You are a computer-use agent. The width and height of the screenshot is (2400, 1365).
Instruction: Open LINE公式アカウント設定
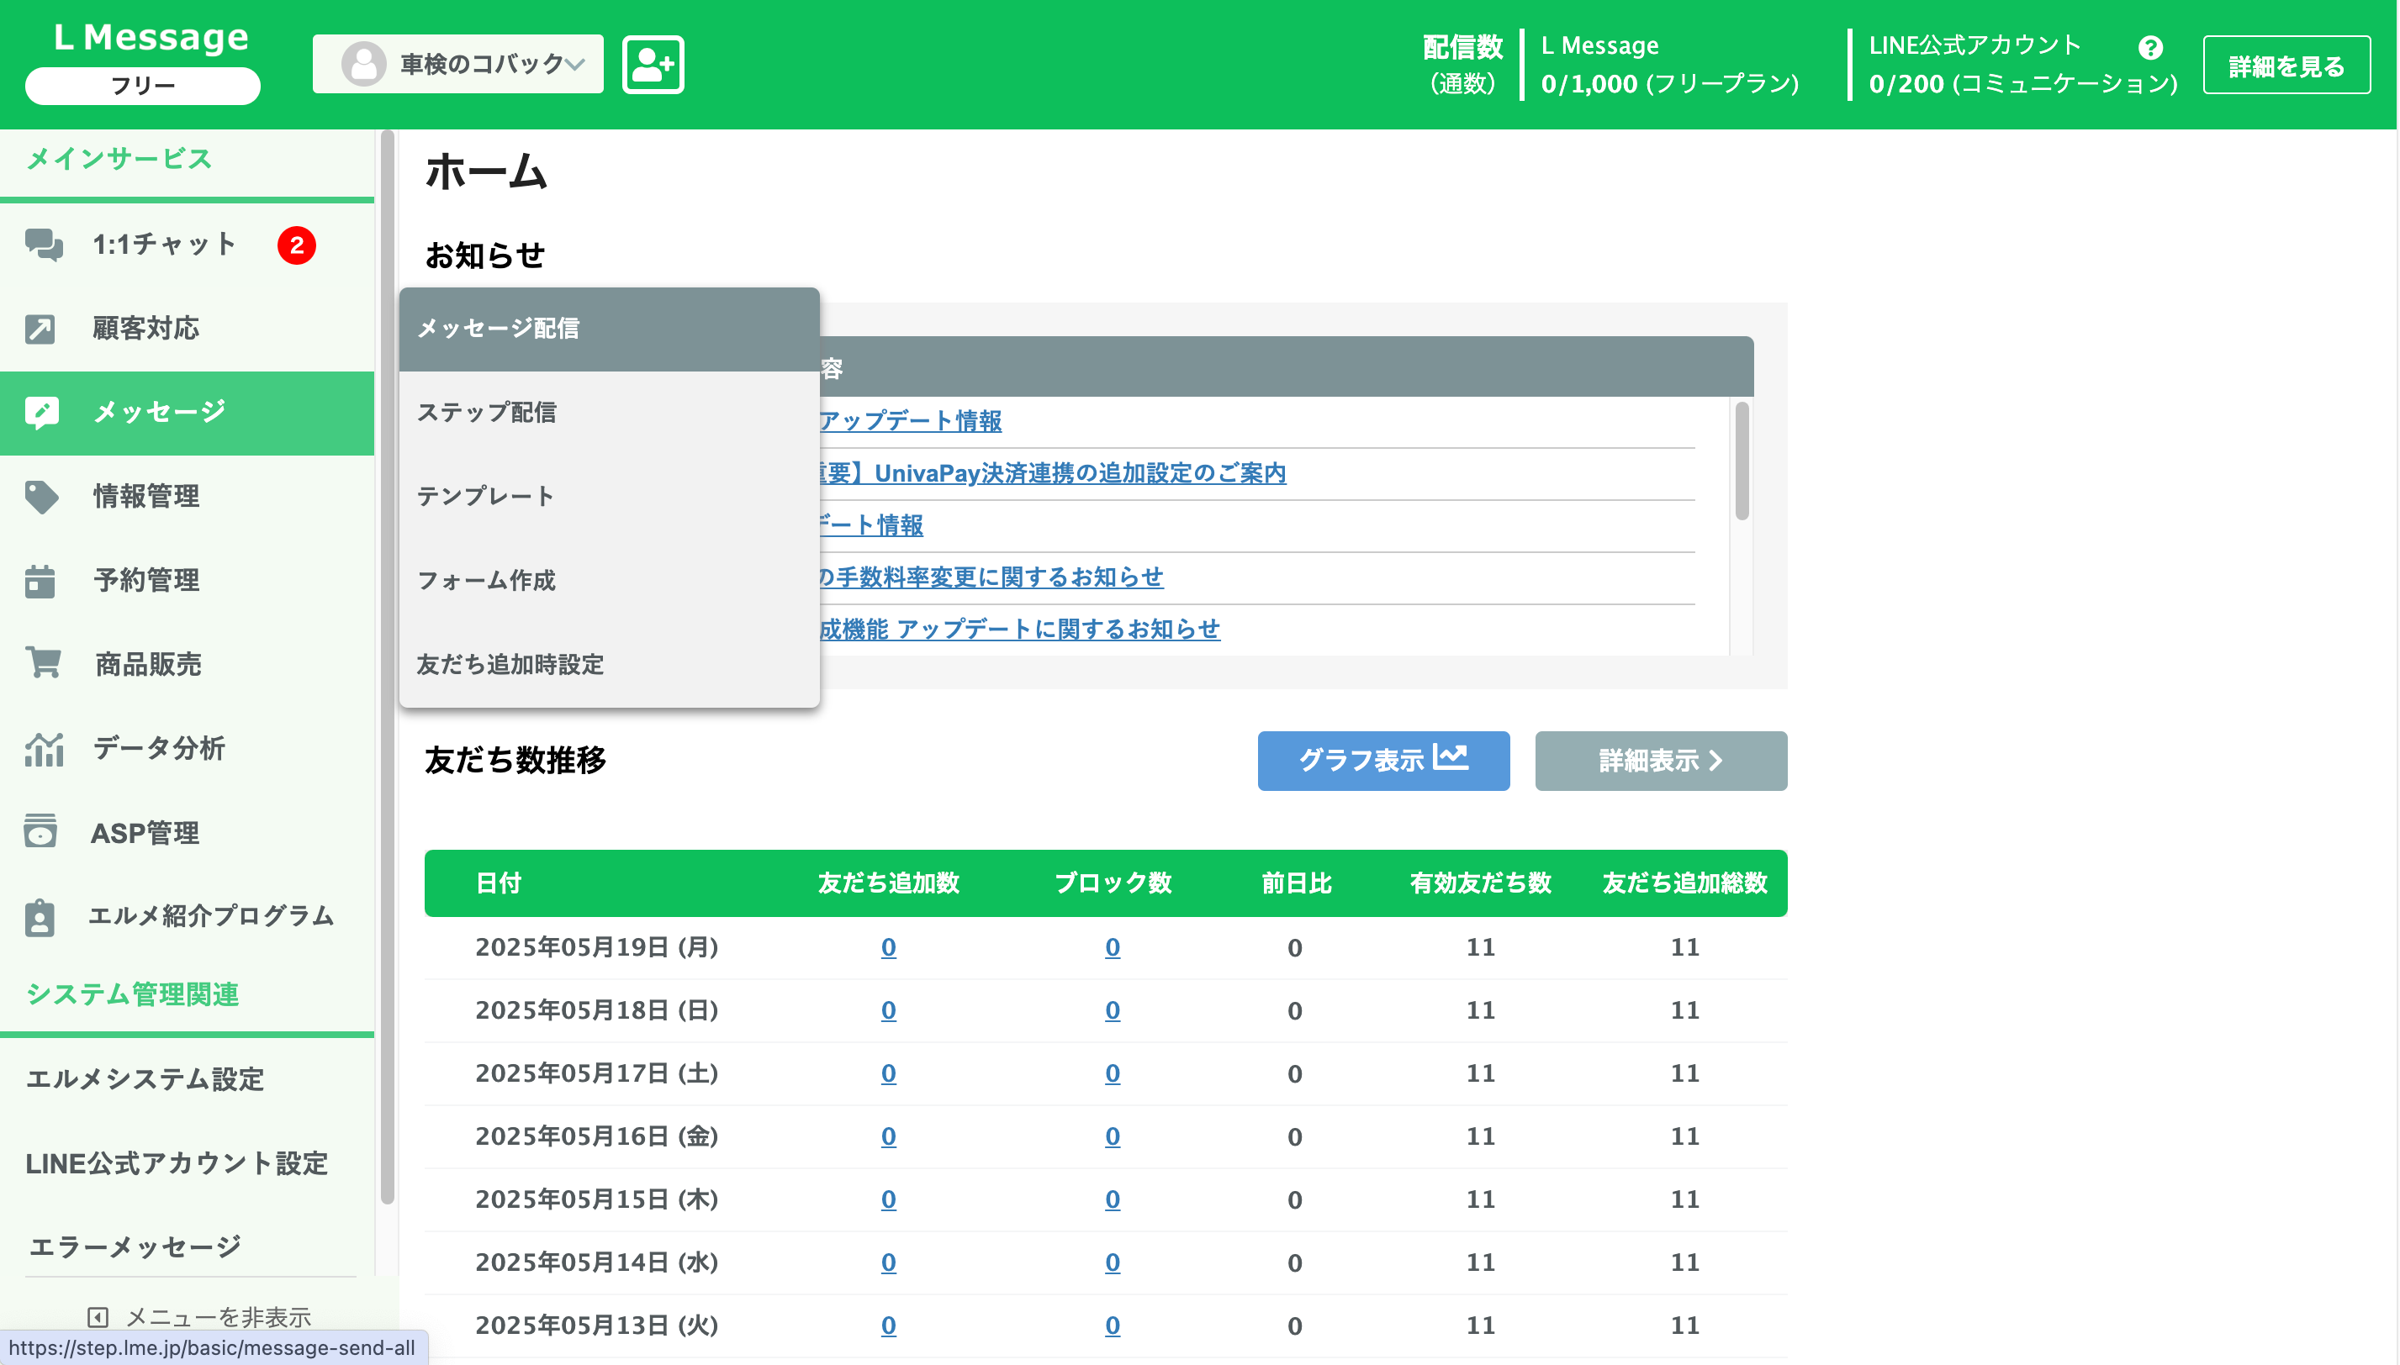(177, 1163)
